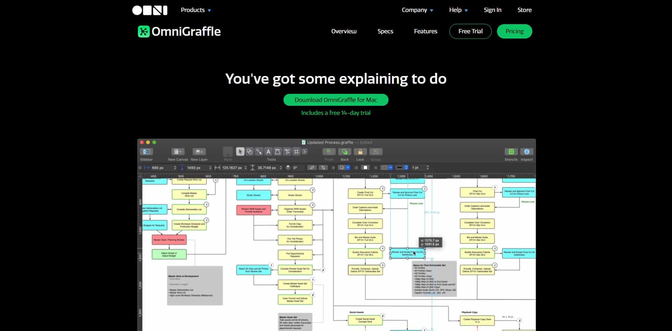Expand the additional tools chevron
This screenshot has width=672, height=331.
point(304,152)
